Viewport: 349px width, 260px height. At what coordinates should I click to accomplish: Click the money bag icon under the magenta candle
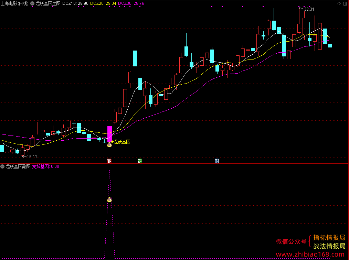[x=109, y=145]
